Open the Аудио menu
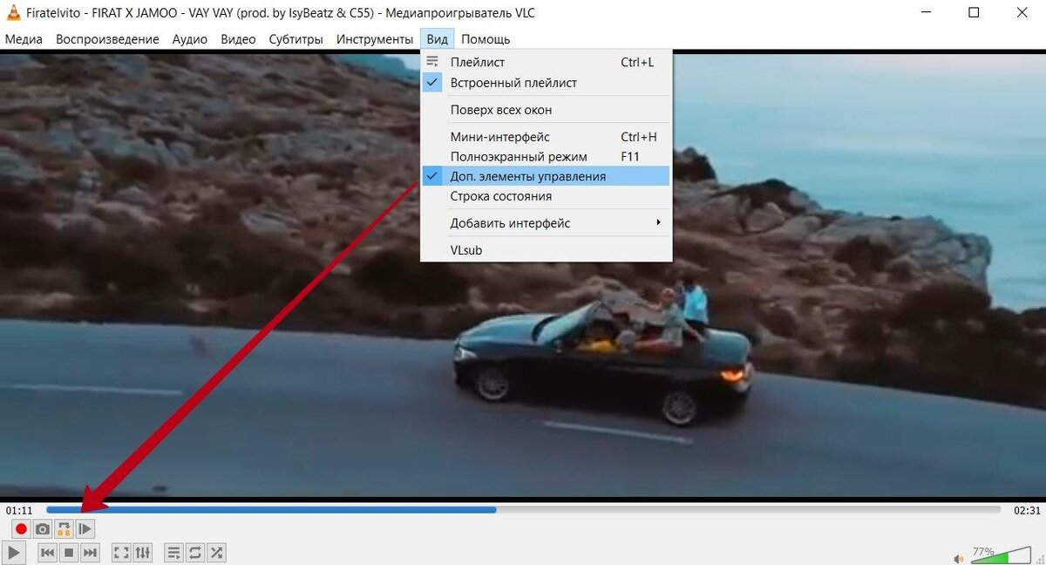 tap(189, 39)
